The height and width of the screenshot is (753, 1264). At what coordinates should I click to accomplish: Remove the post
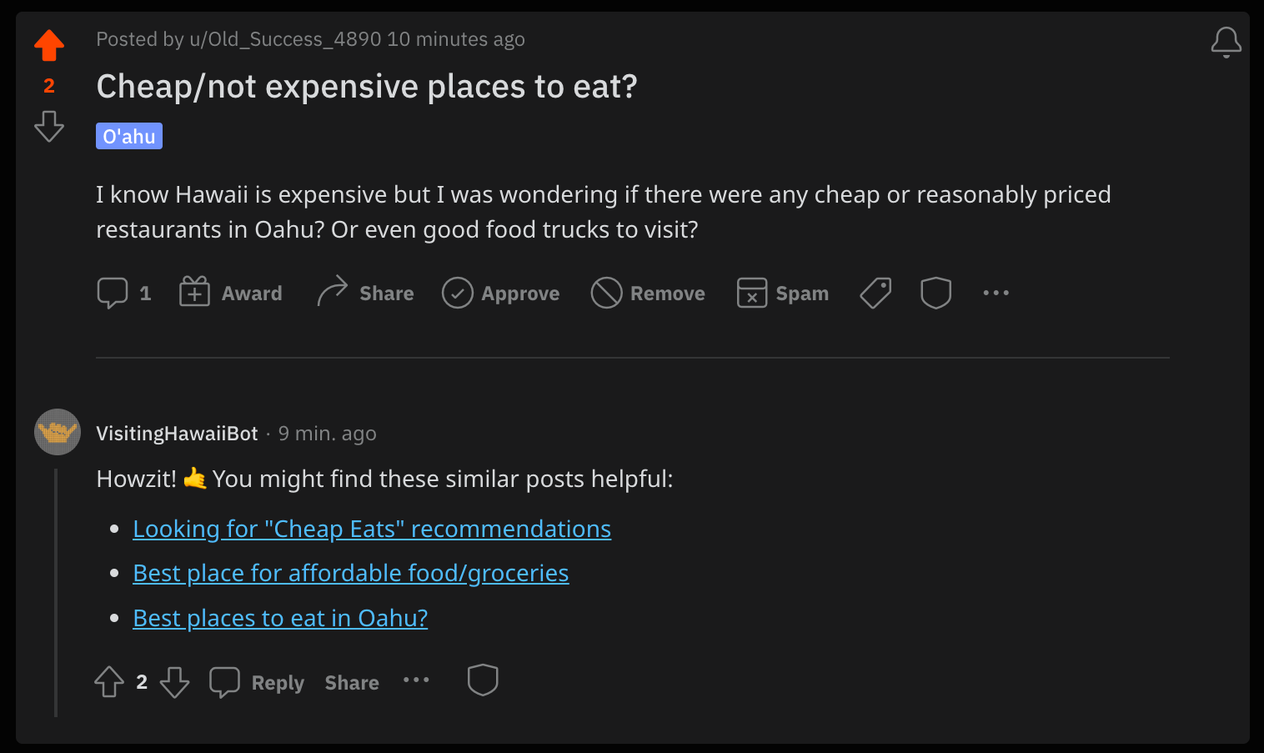648,293
